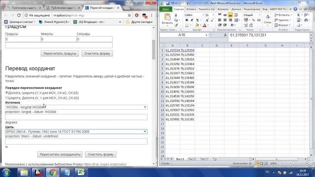315x177 pixels.
Task: Select Долгота, Широта coordinate order
Action: click(6, 93)
